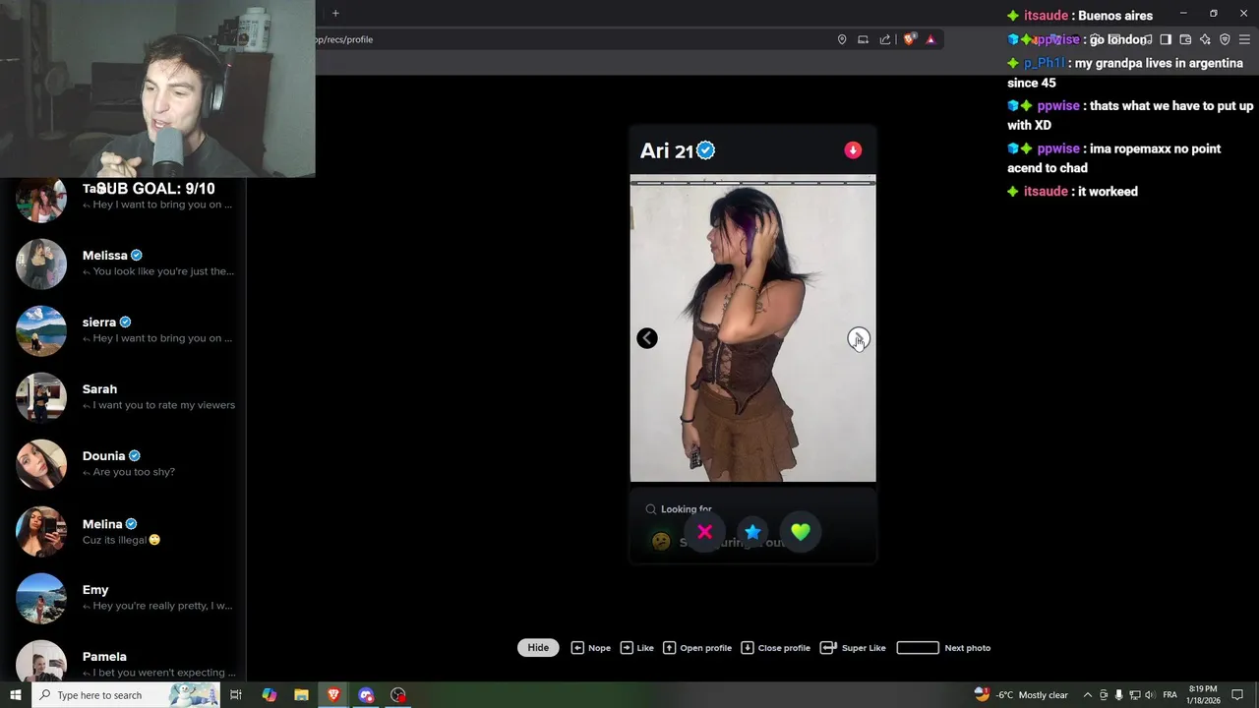
Task: Open File Explorer from the taskbar
Action: (x=301, y=695)
